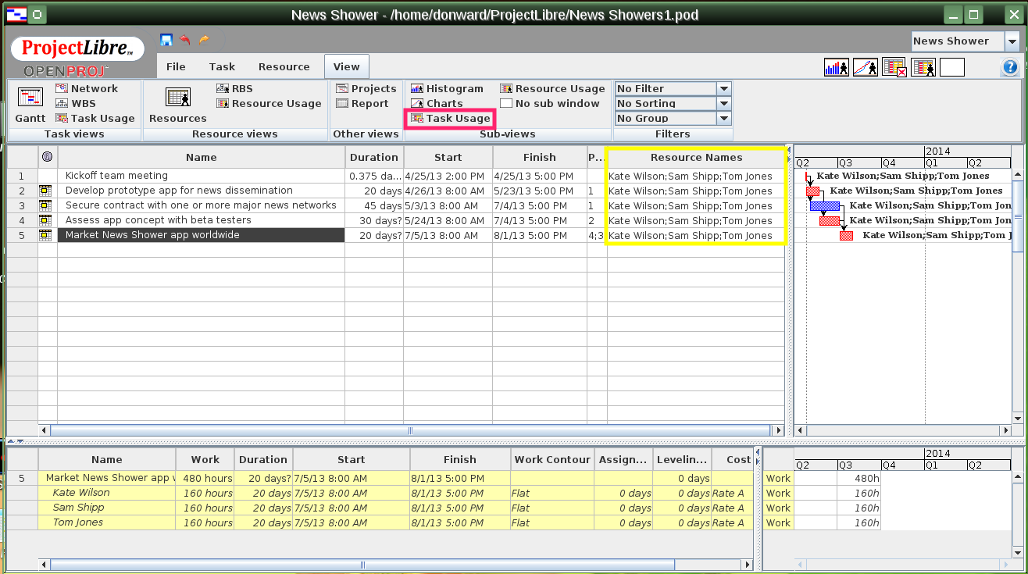The image size is (1028, 574).
Task: Show the Charts sub-view from the ribbon
Action: [x=437, y=104]
